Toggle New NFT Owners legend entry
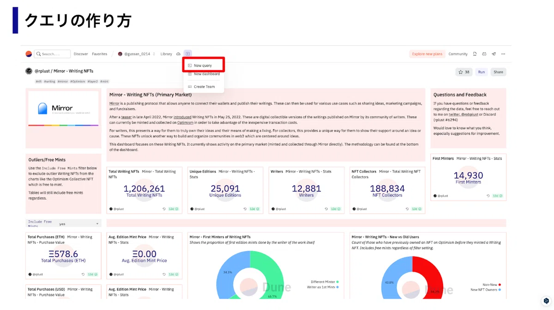554x310 pixels. 486,290
